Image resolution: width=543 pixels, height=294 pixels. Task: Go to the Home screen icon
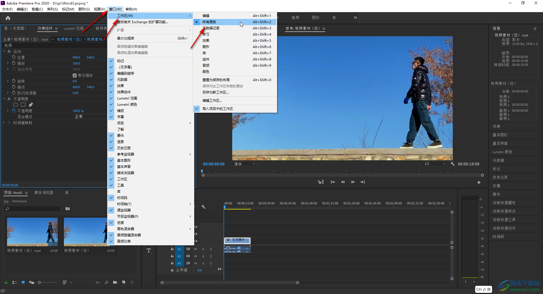coord(8,18)
